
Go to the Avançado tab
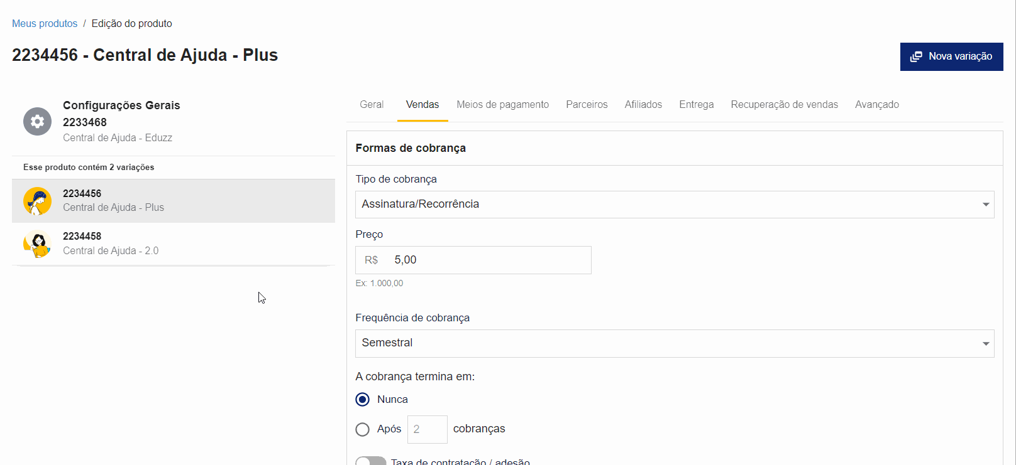pos(876,105)
